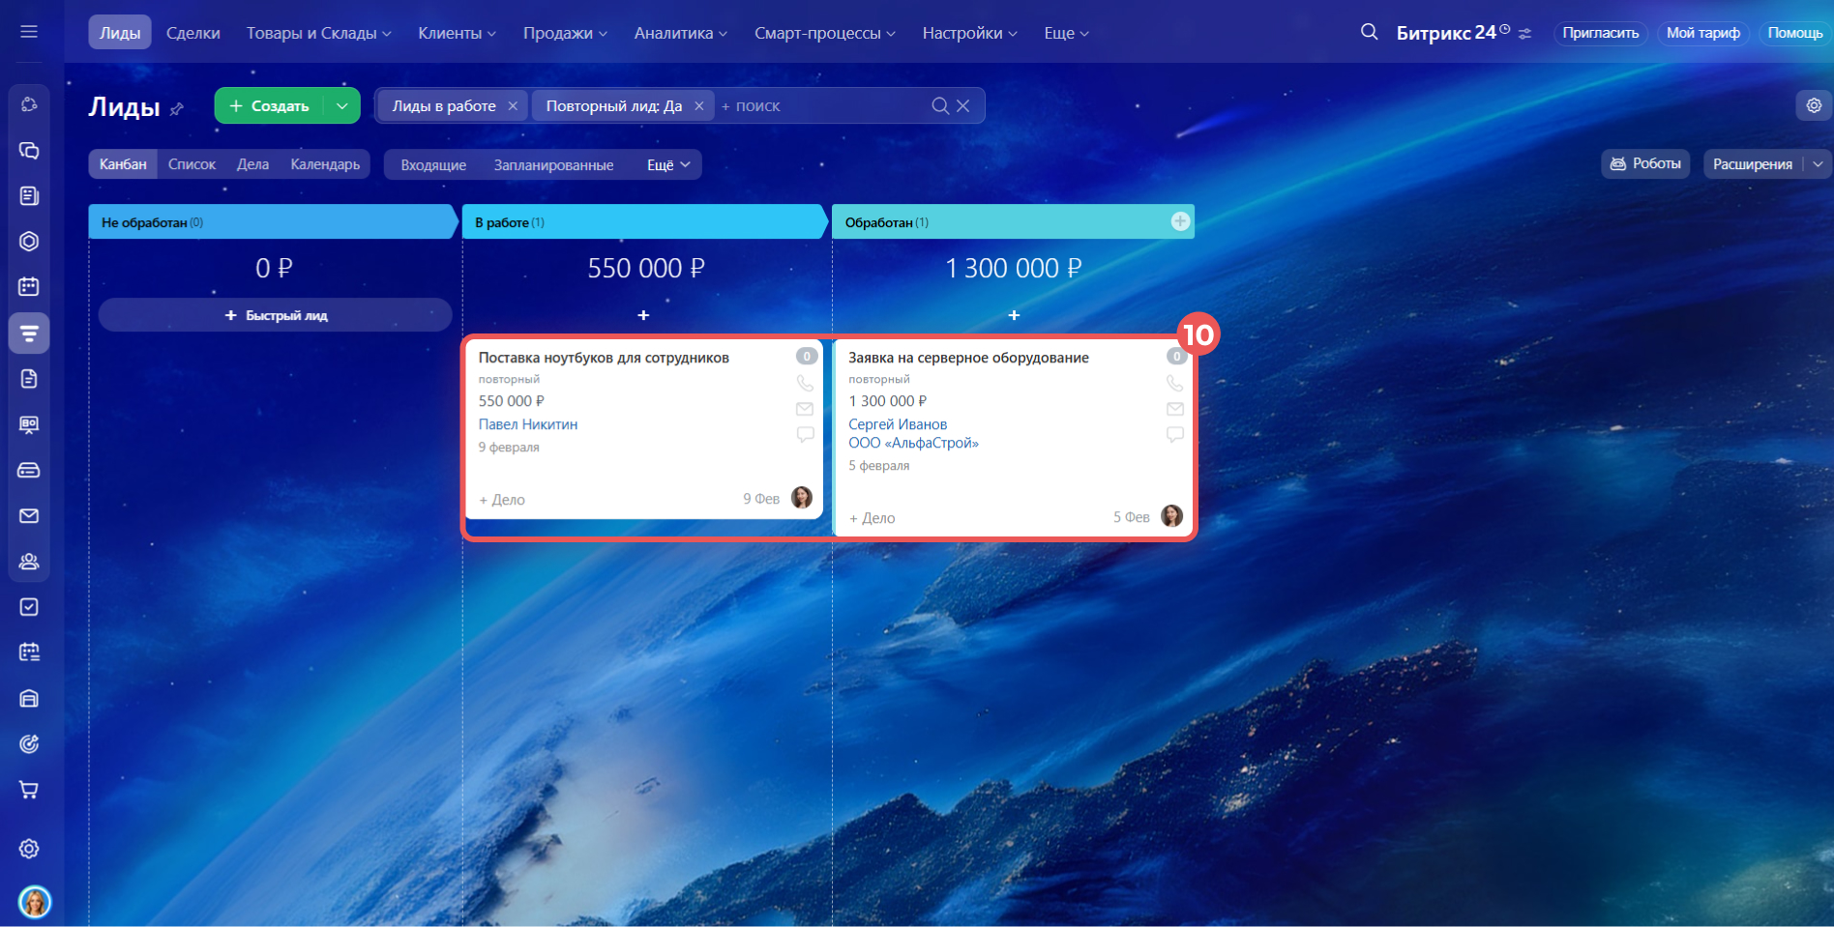
Task: Open the Создать dropdown arrow
Action: 341,105
